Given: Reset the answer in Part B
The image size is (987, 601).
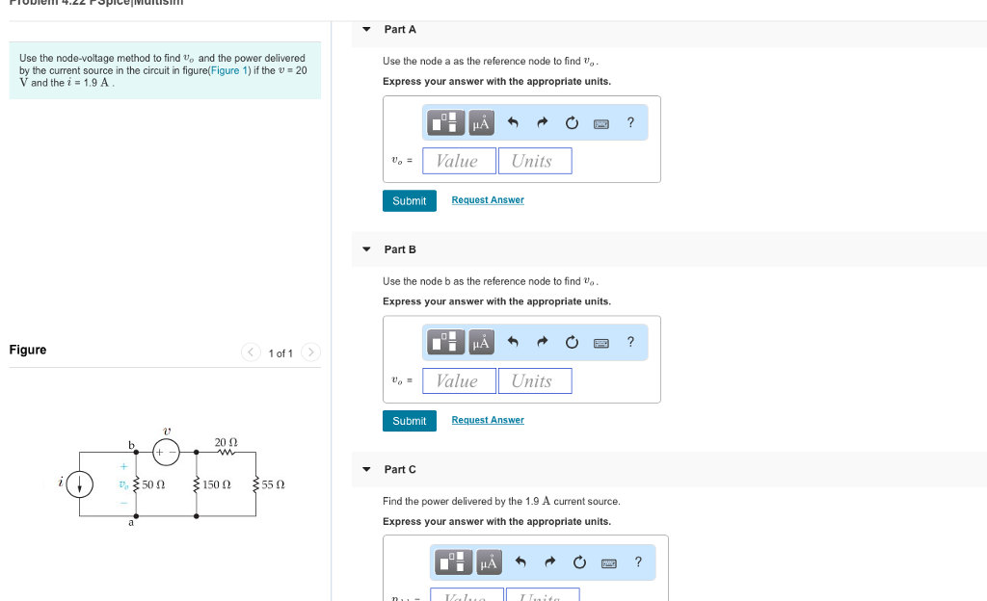Looking at the screenshot, I should point(571,342).
